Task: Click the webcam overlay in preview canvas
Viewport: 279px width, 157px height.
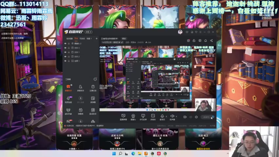Action: point(205,105)
